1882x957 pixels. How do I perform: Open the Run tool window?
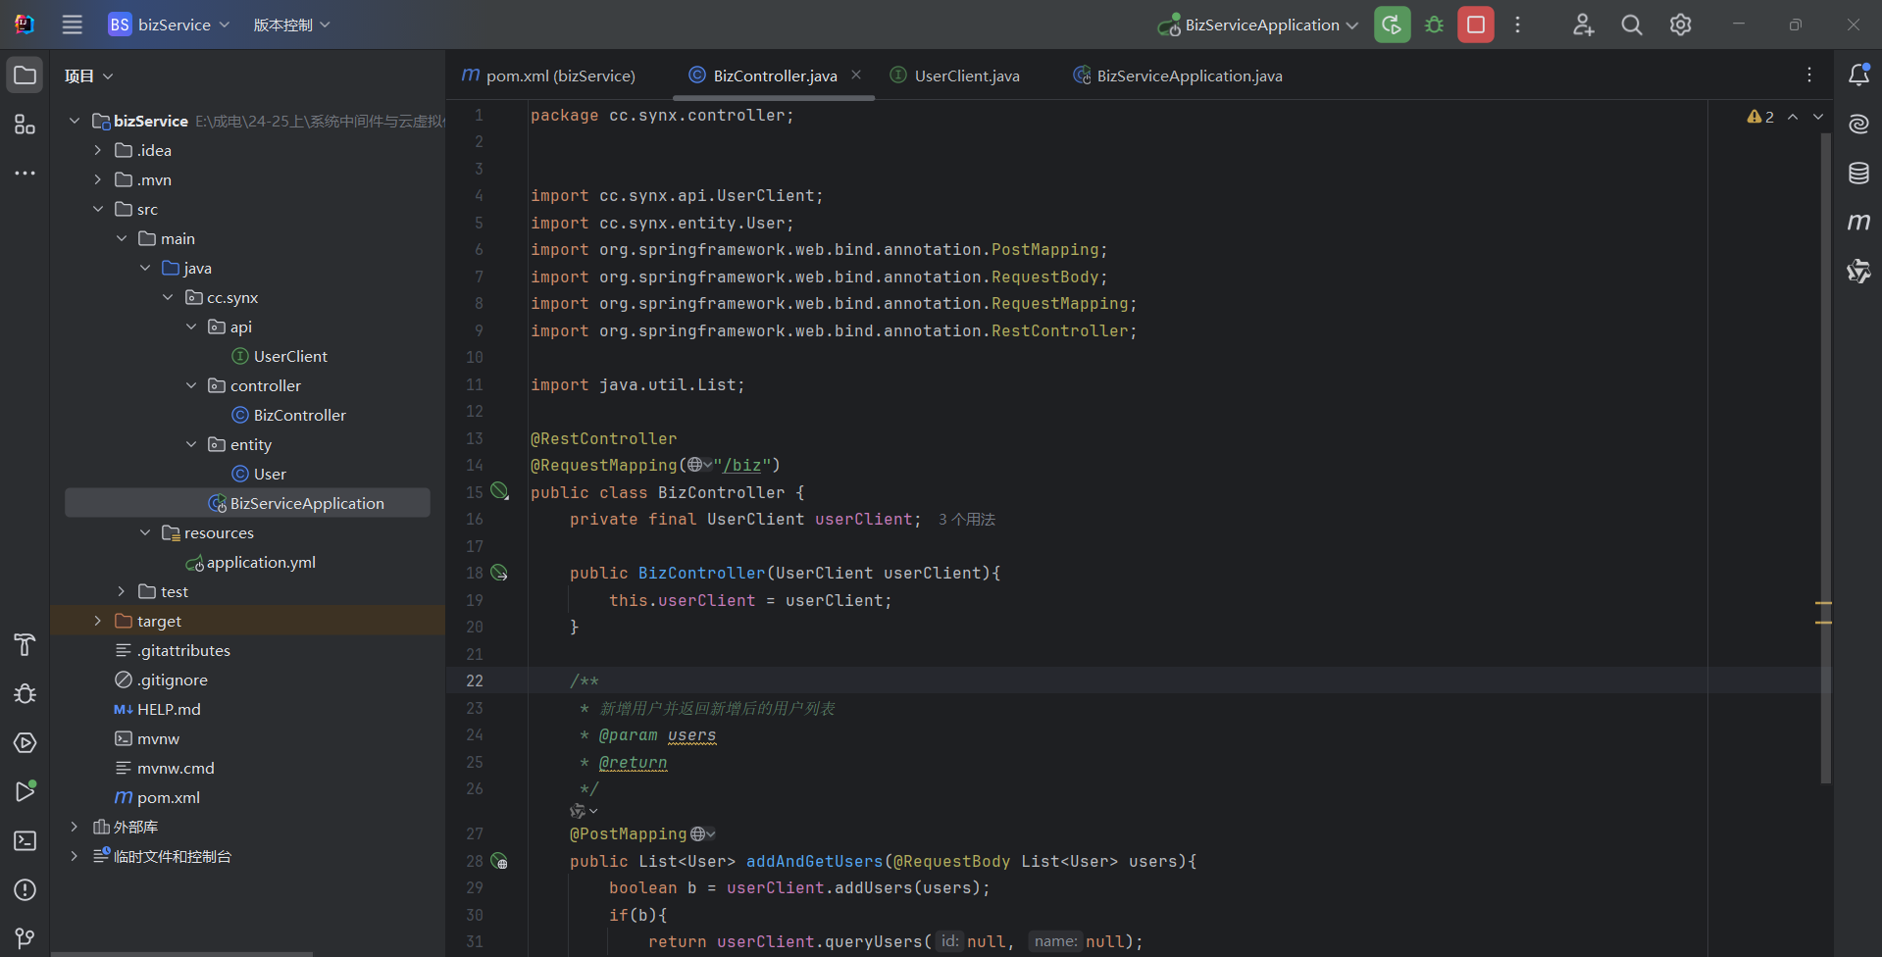coord(25,791)
